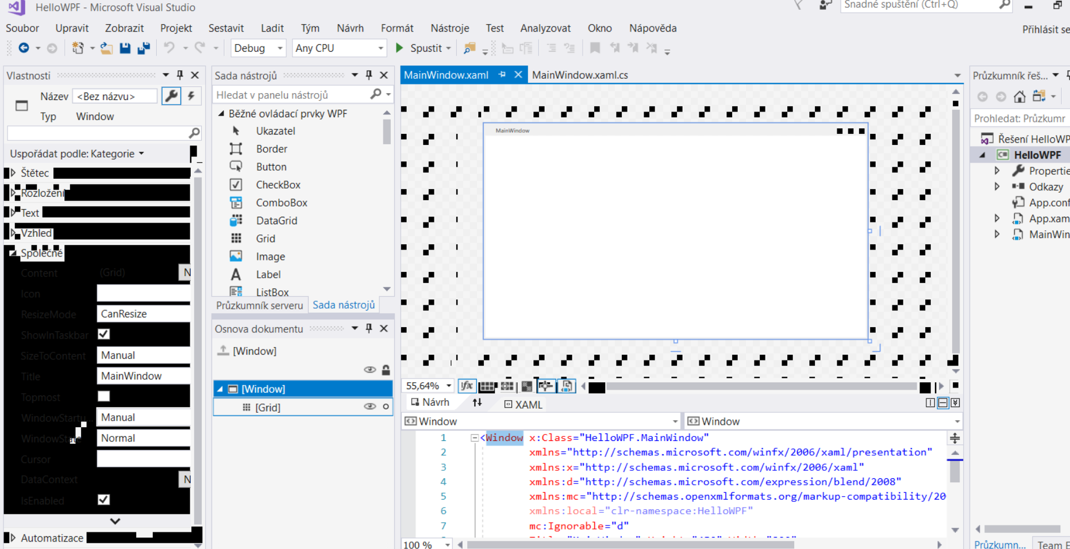The image size is (1070, 549).
Task: Click the Home icon in Solution Explorer
Action: [1019, 97]
